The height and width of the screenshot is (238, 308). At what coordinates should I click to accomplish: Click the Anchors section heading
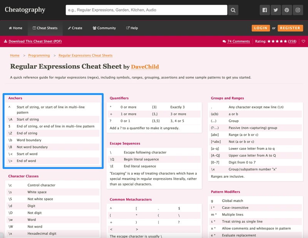pos(15,98)
